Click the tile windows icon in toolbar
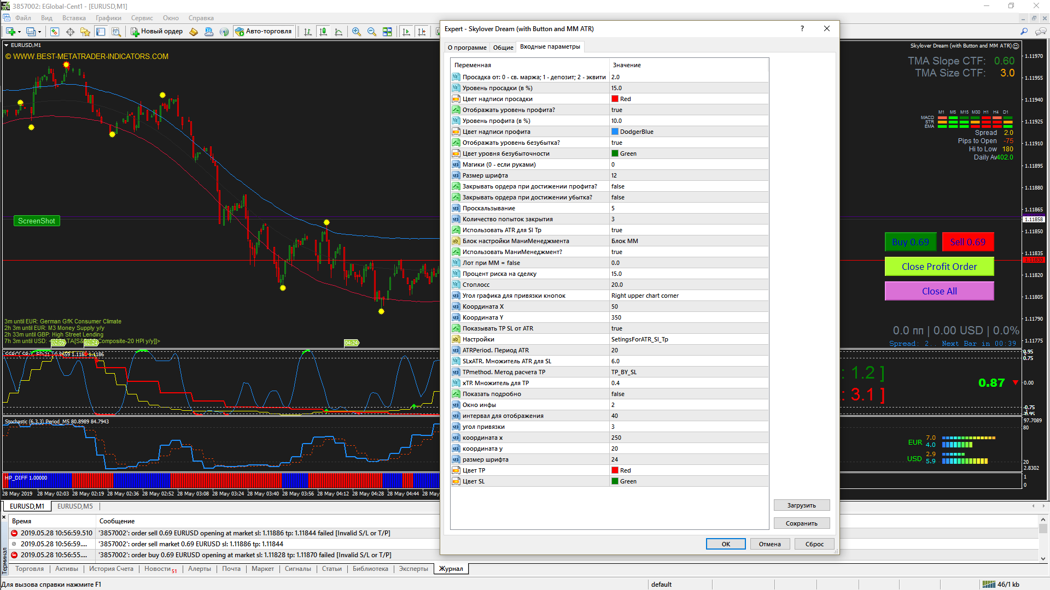This screenshot has height=590, width=1050. coord(387,32)
